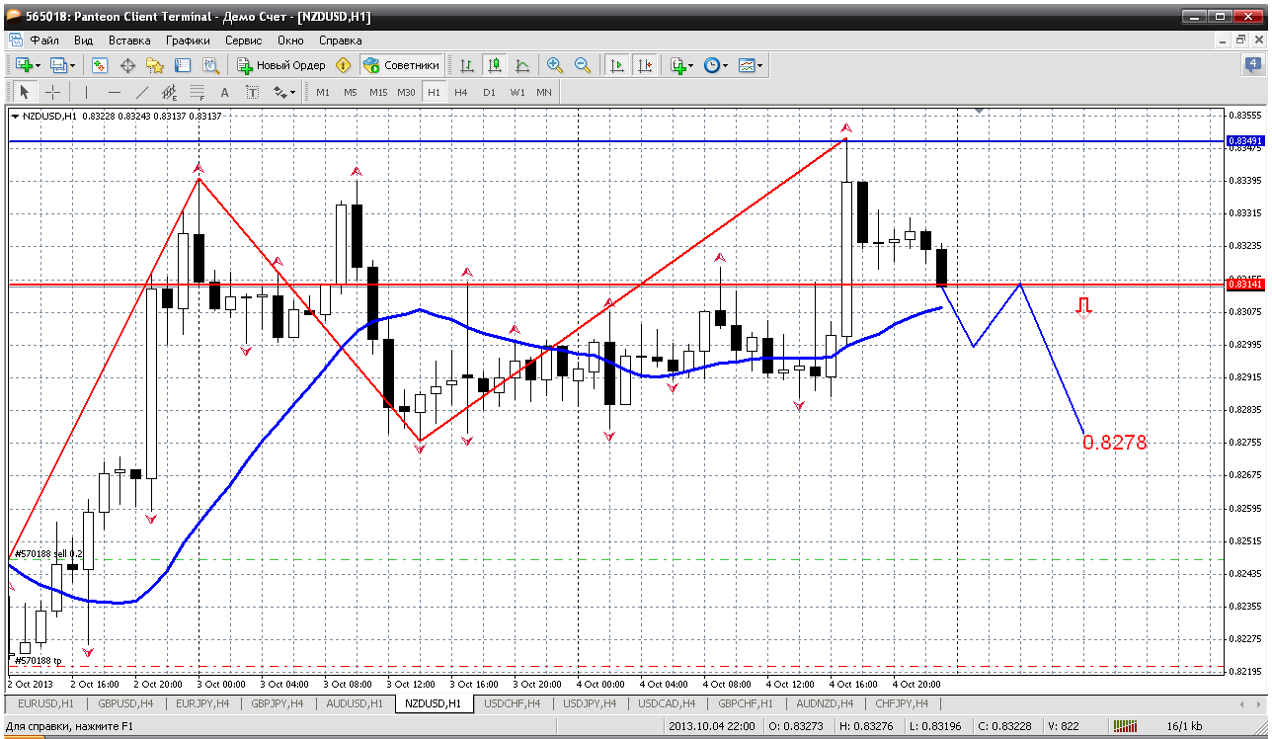Open the Сервис menu
1272x739 pixels.
tap(243, 41)
